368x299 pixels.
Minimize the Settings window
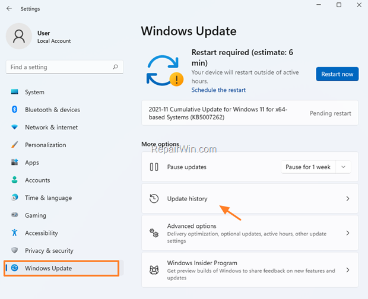point(319,5)
